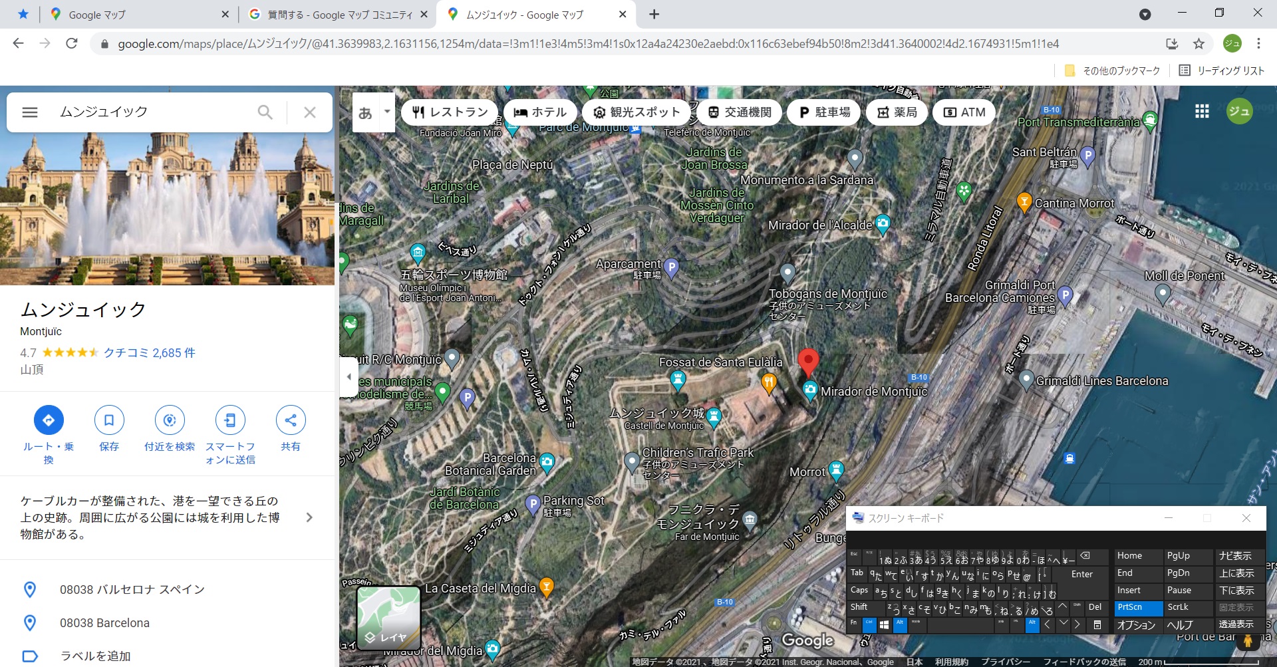This screenshot has height=667, width=1277.
Task: Click Mirador de l'Alcalde camera marker
Action: click(883, 224)
